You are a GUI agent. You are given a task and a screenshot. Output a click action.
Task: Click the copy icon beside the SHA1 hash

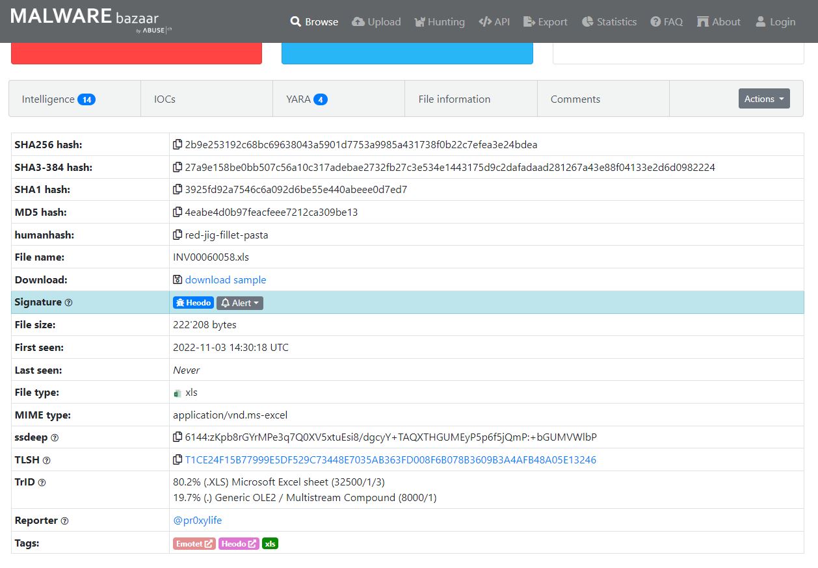click(x=178, y=190)
